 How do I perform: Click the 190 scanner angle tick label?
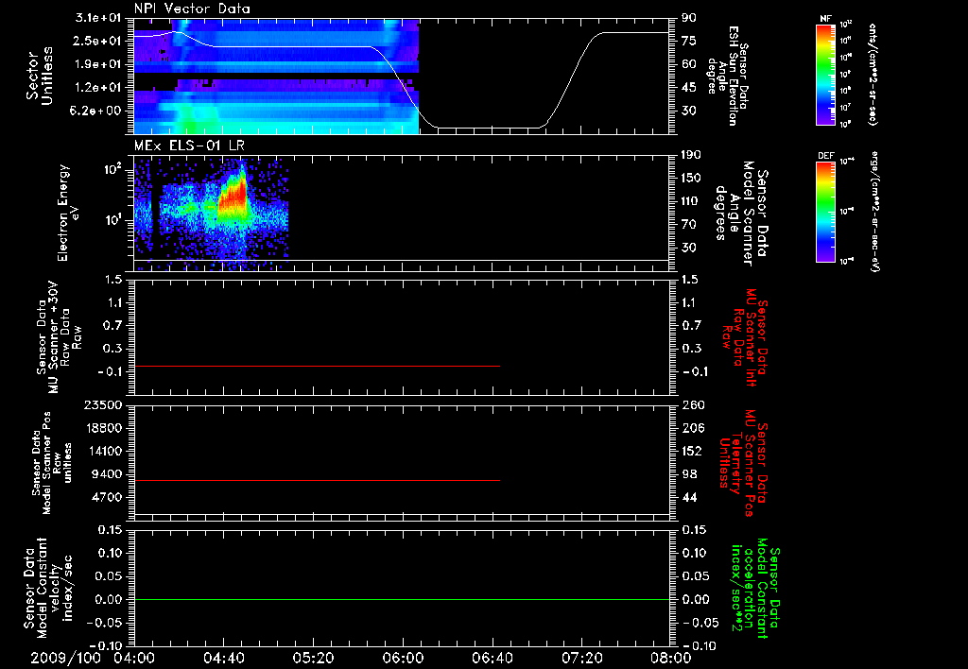[691, 155]
